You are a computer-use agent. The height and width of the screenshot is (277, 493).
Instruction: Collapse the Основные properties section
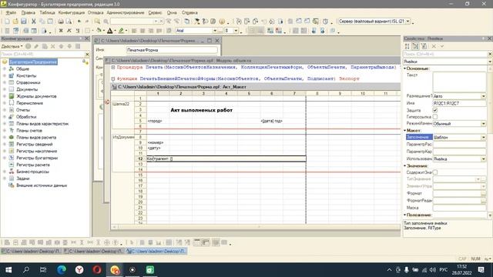coord(405,68)
